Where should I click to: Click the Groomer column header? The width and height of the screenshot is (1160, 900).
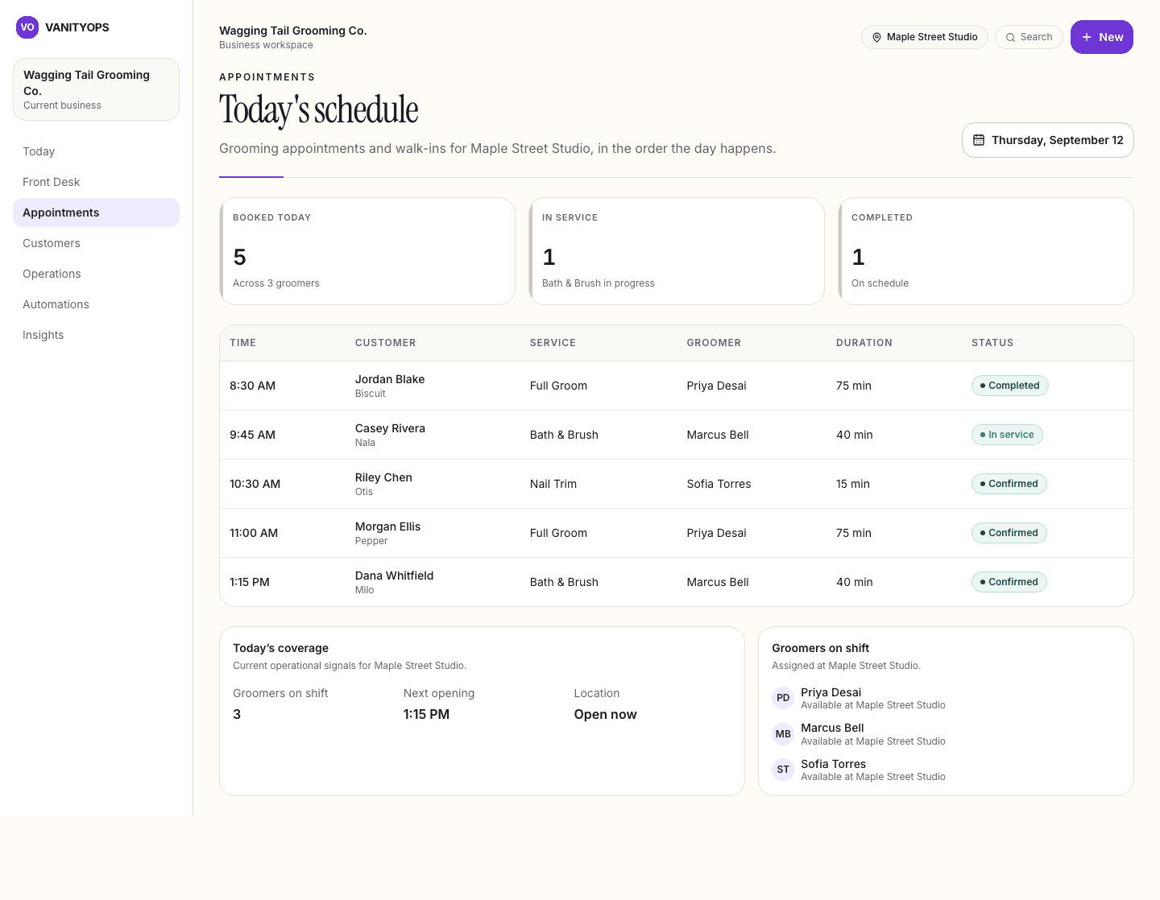pyautogui.click(x=714, y=343)
